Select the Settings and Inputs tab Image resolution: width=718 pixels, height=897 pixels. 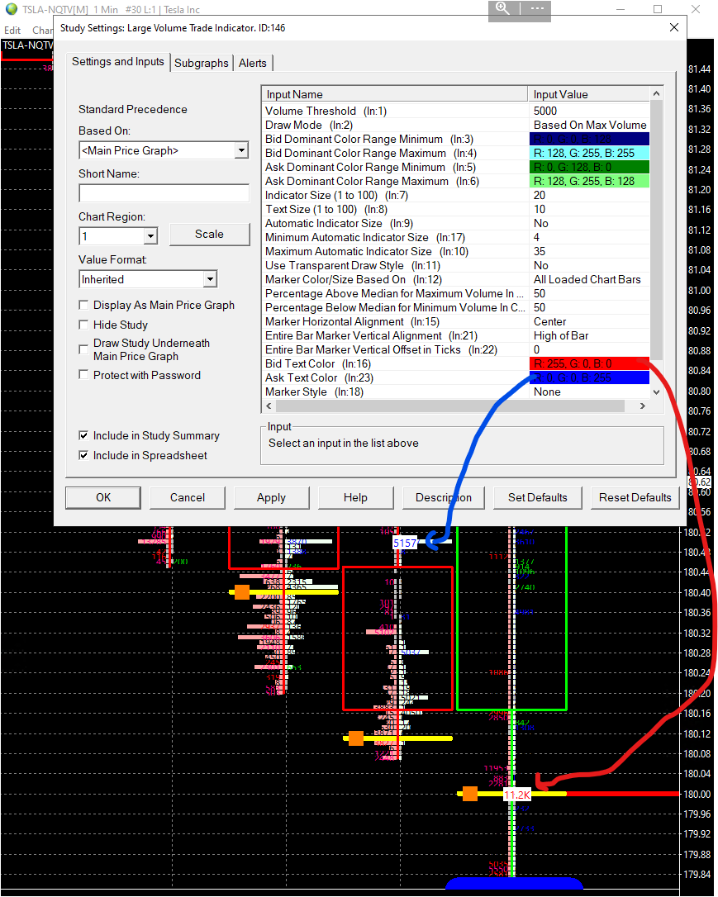[118, 62]
